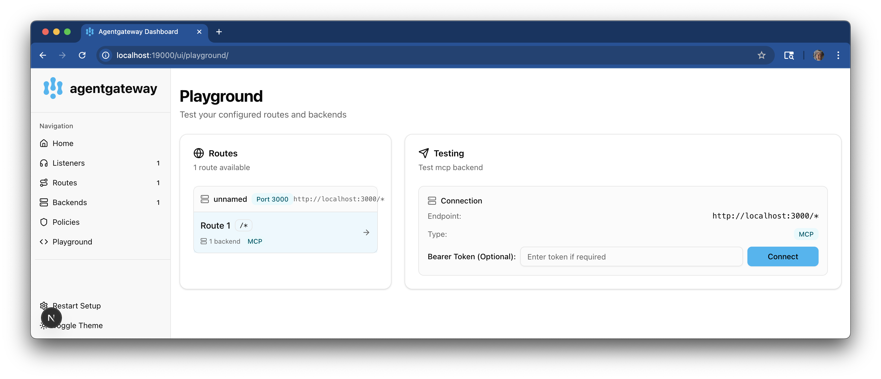
Task: Click the Routes sidebar icon
Action: click(44, 183)
